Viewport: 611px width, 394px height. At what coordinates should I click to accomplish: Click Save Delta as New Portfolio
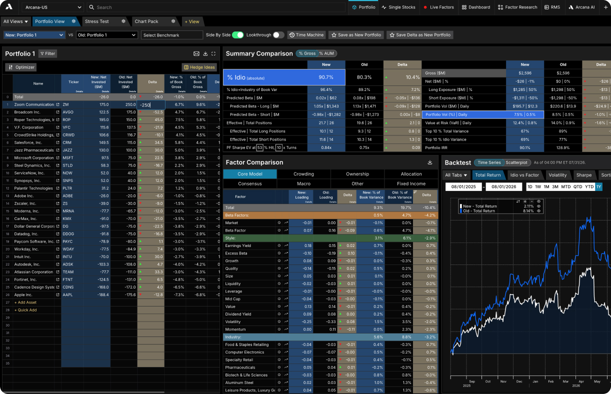pos(419,35)
